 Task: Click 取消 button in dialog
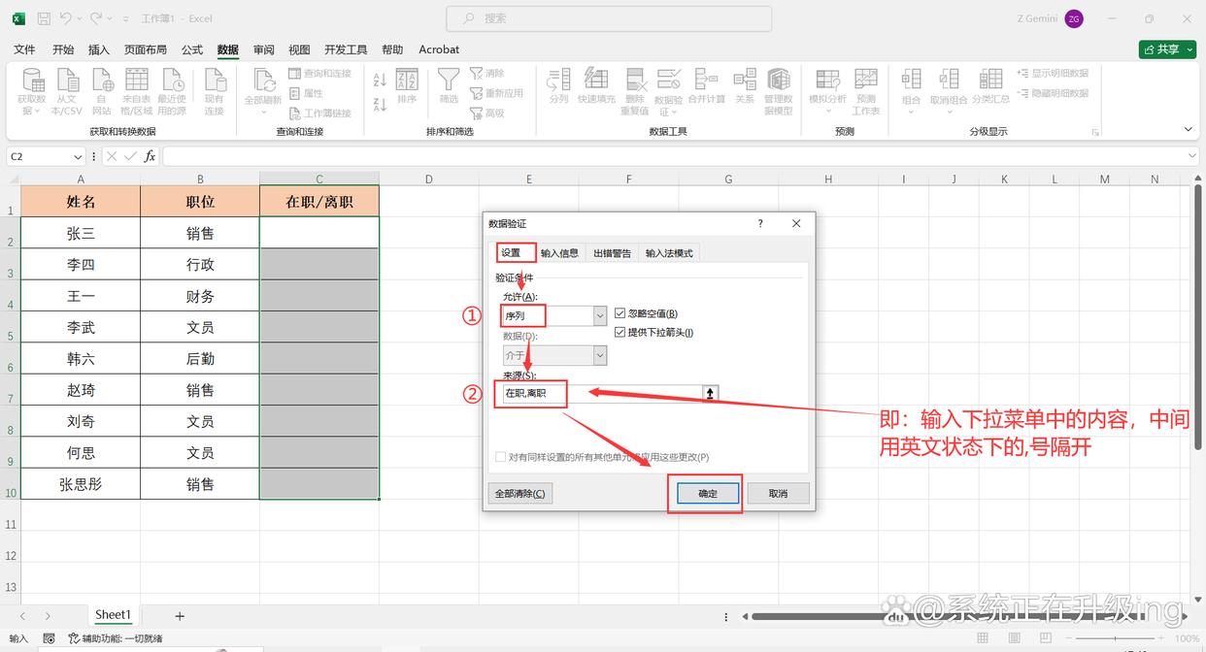click(x=778, y=494)
